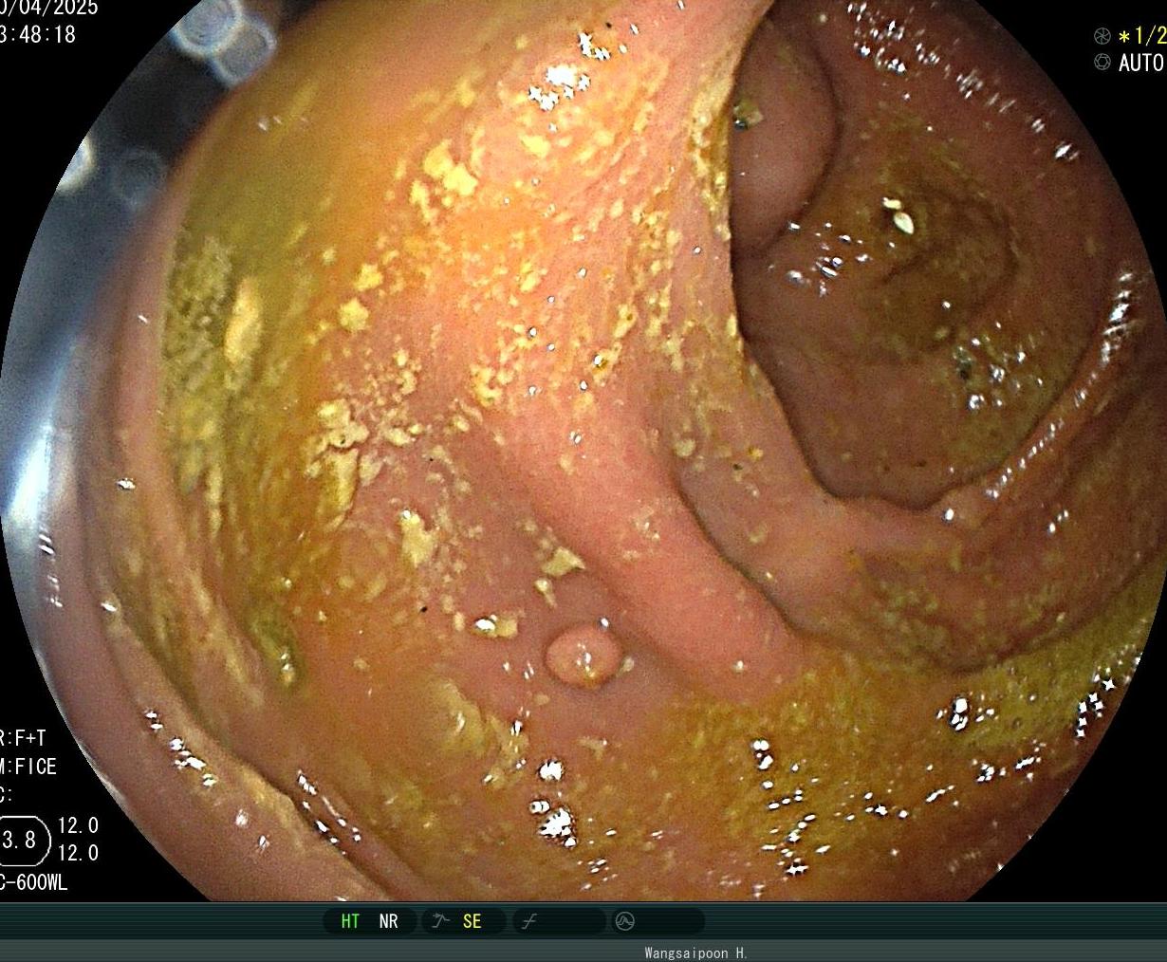Screen dimensions: 1167x962
Task: Click the date text 0/04/2025
Action: 49,7
